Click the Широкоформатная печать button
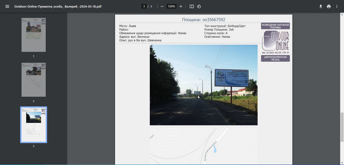Image resolution: width=344 pixels, height=165 pixels. click(275, 58)
